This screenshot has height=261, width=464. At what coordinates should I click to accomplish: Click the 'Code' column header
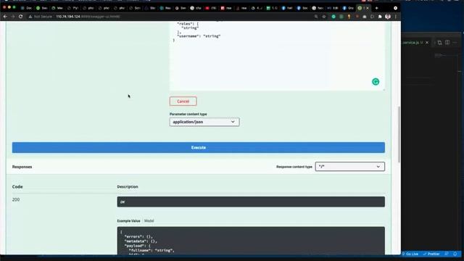click(17, 187)
